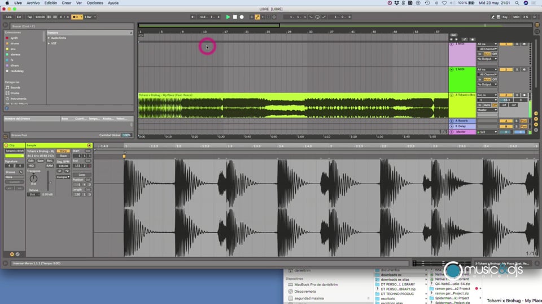Screen dimensions: 542x304
Task: Toggle the Show/Hide Returns button
Action: click(536, 119)
